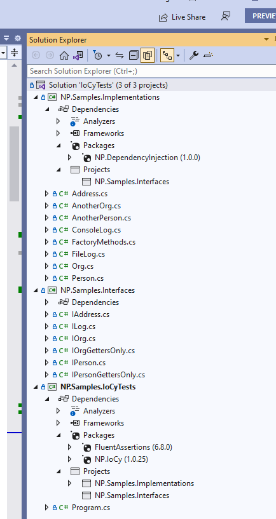
Task: Collapse Packages under NP.Samples.Implementations
Action: pyautogui.click(x=59, y=145)
